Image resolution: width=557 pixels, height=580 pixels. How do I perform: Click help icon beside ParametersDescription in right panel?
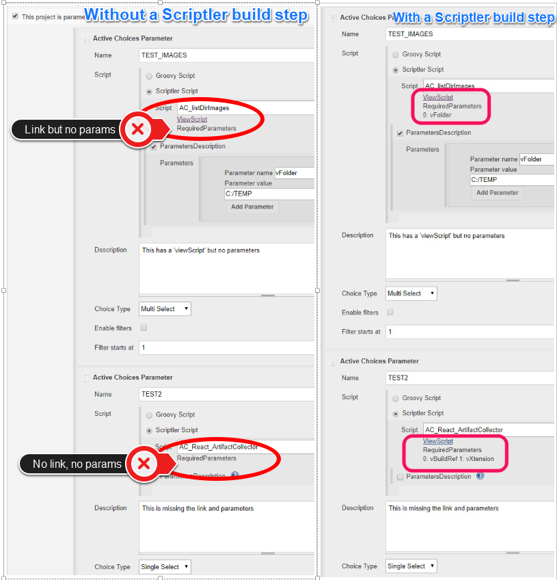[x=480, y=476]
